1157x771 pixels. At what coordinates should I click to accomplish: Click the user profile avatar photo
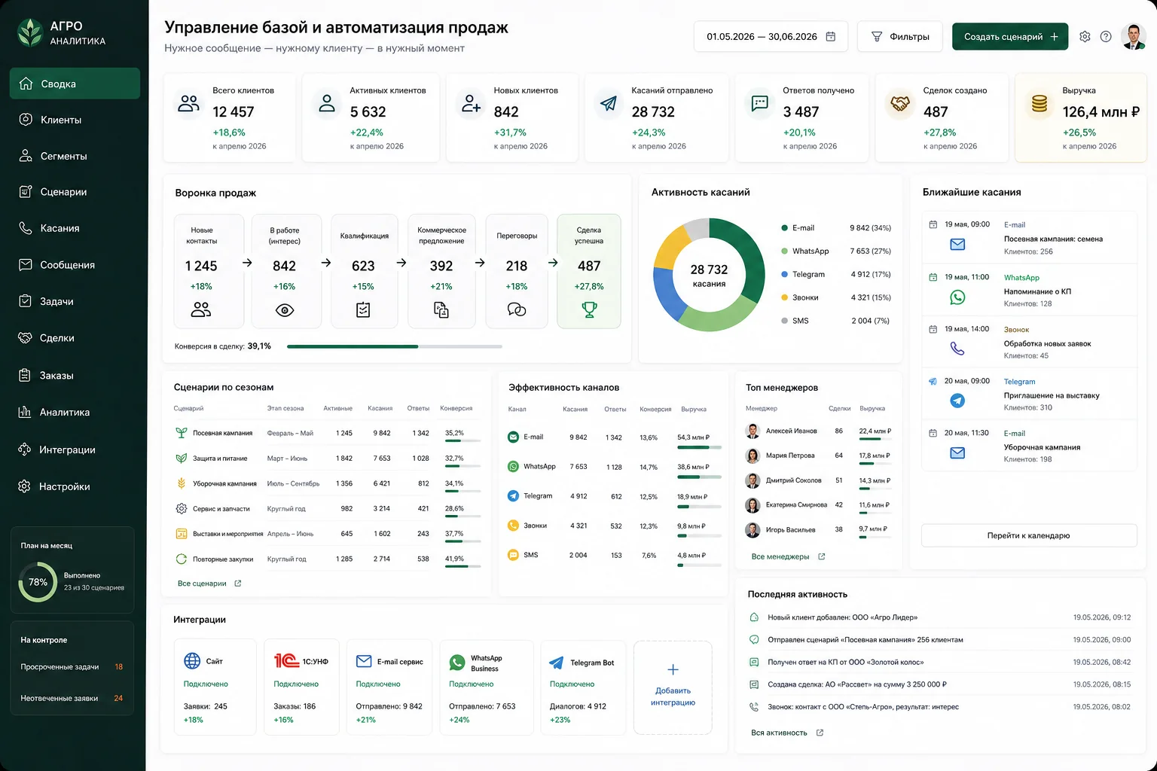tap(1133, 36)
